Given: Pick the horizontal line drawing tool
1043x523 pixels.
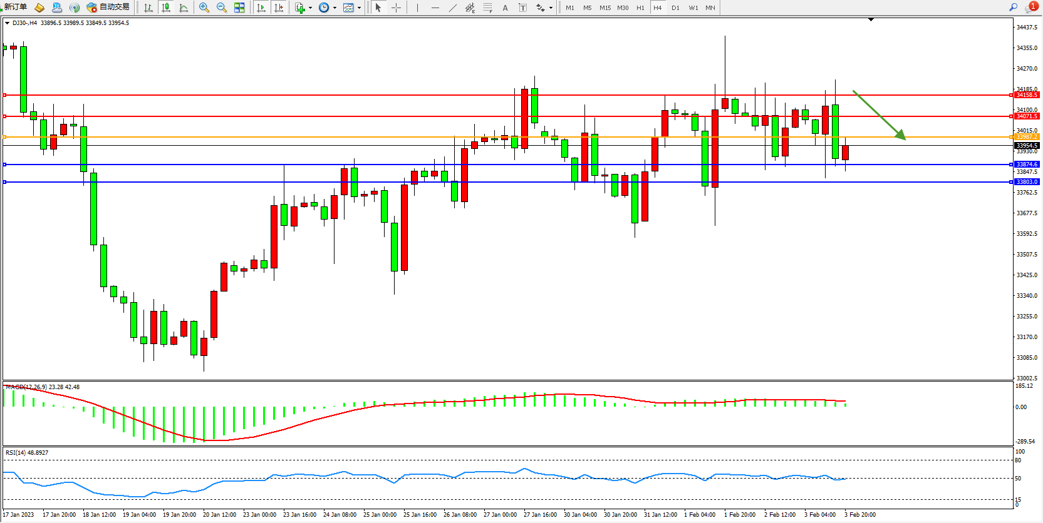Looking at the screenshot, I should 435,8.
